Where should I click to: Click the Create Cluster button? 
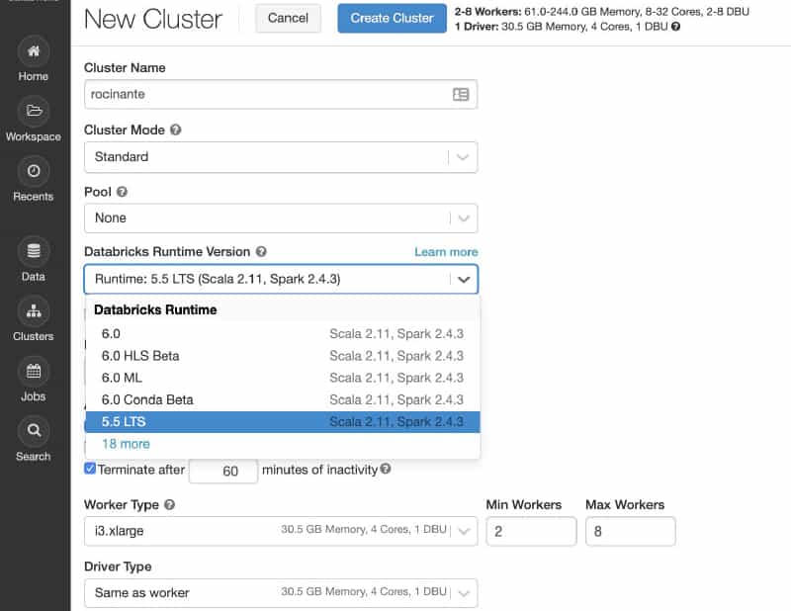pos(392,18)
